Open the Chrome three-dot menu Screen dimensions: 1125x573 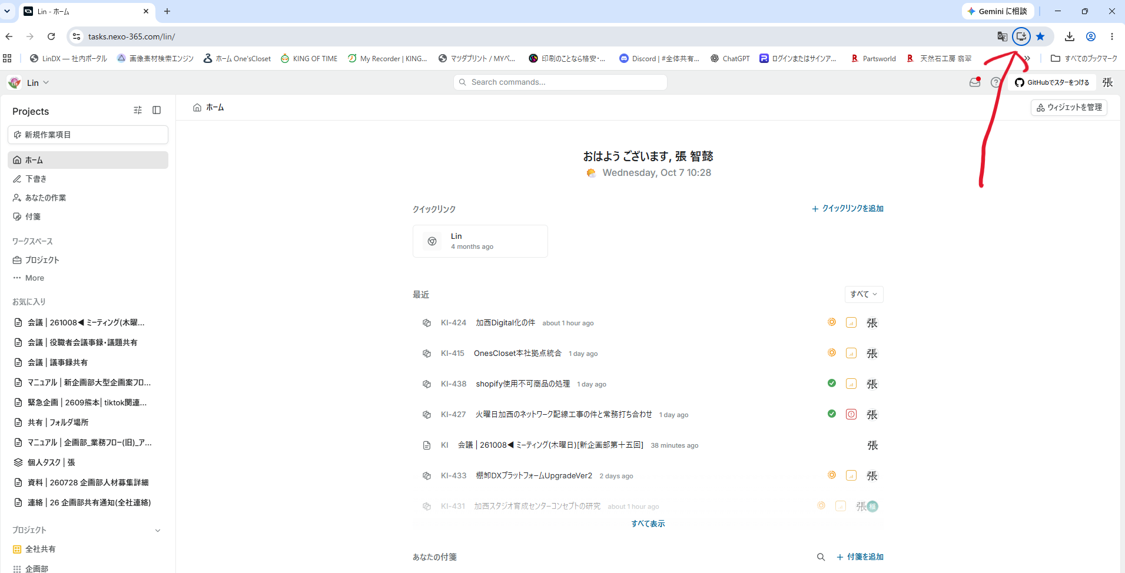(x=1112, y=36)
